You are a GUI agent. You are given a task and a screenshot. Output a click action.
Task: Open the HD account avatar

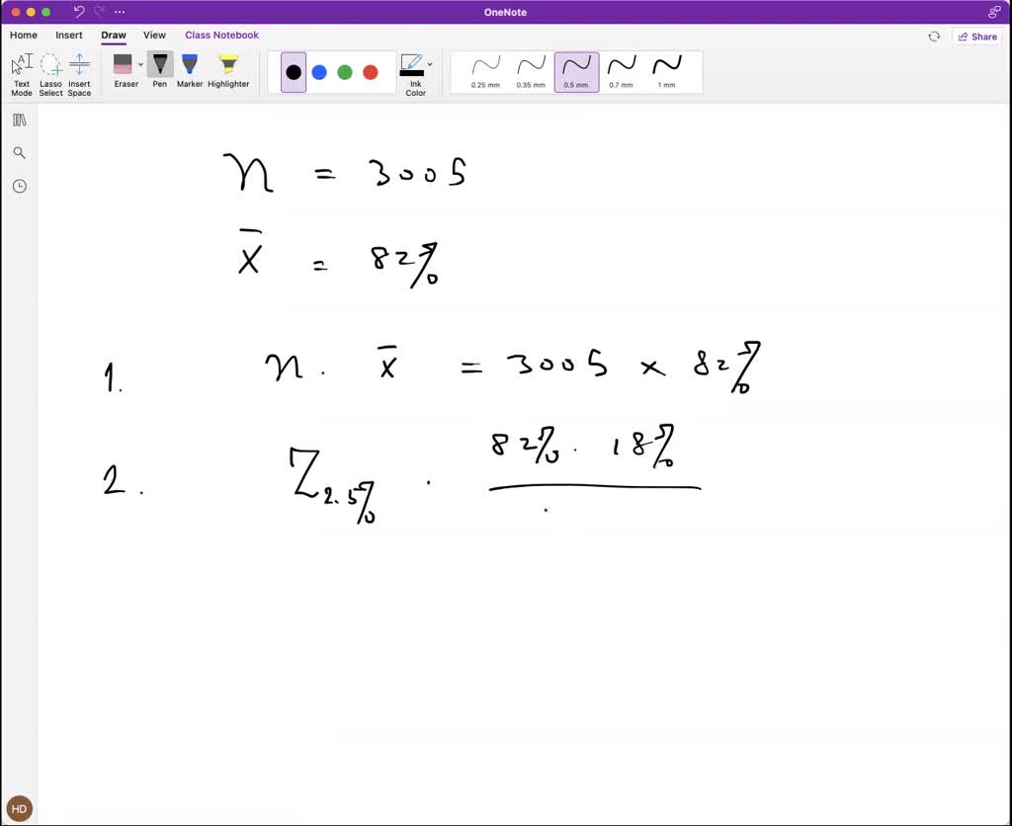(x=20, y=808)
